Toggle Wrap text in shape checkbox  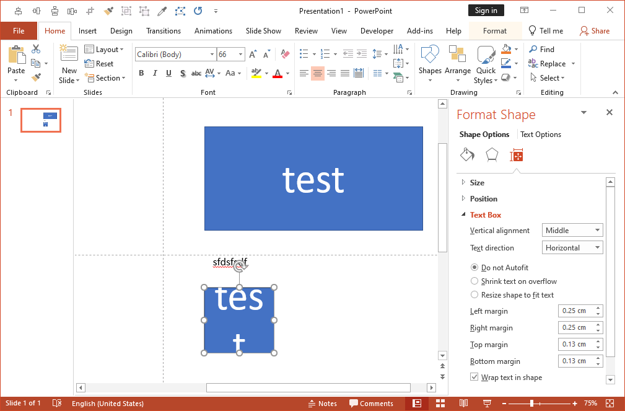(x=474, y=377)
